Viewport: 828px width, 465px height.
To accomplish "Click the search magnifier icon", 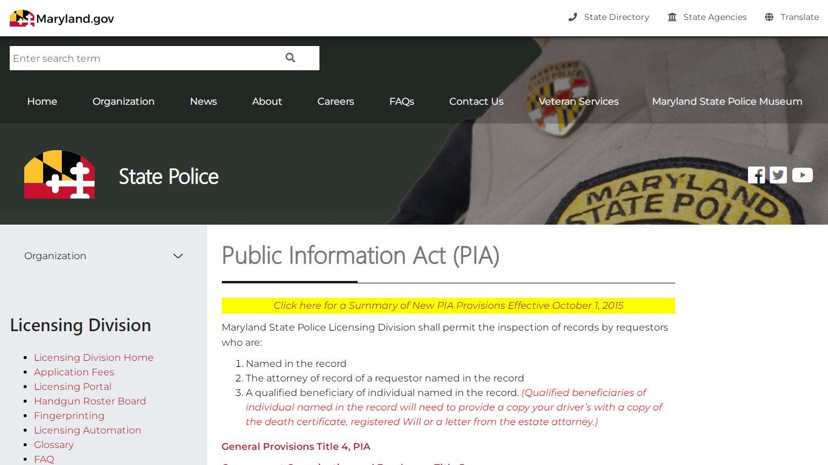I will [290, 58].
